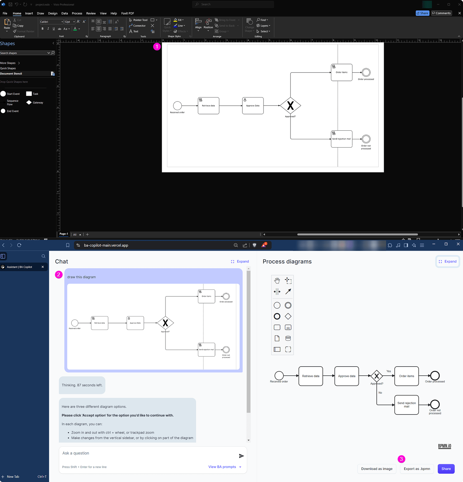Toggle underline formatting in the Font group
This screenshot has width=463, height=482.
tap(54, 29)
